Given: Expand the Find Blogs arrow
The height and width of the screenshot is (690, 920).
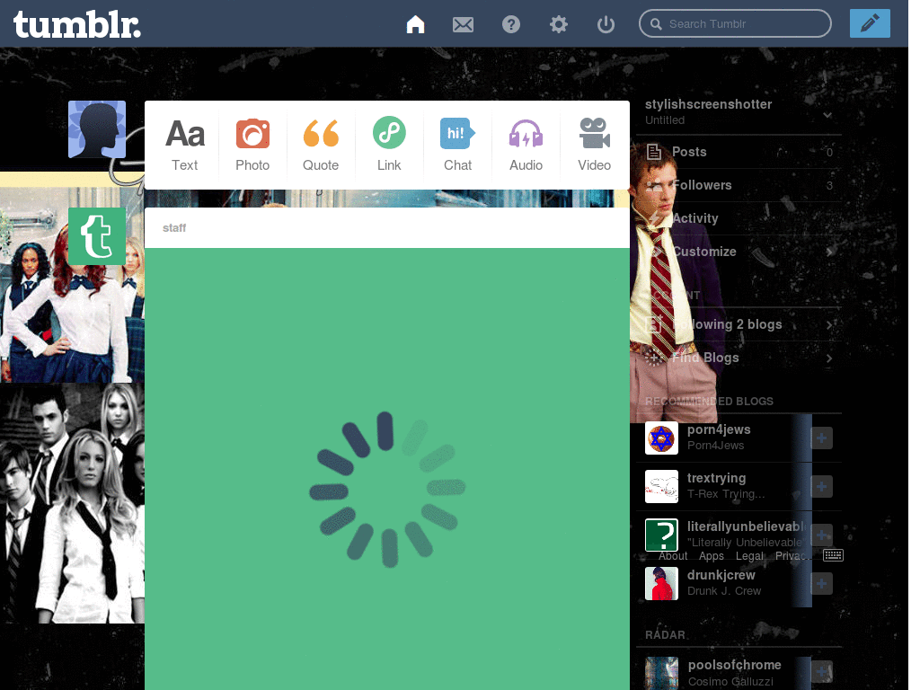Looking at the screenshot, I should point(829,358).
